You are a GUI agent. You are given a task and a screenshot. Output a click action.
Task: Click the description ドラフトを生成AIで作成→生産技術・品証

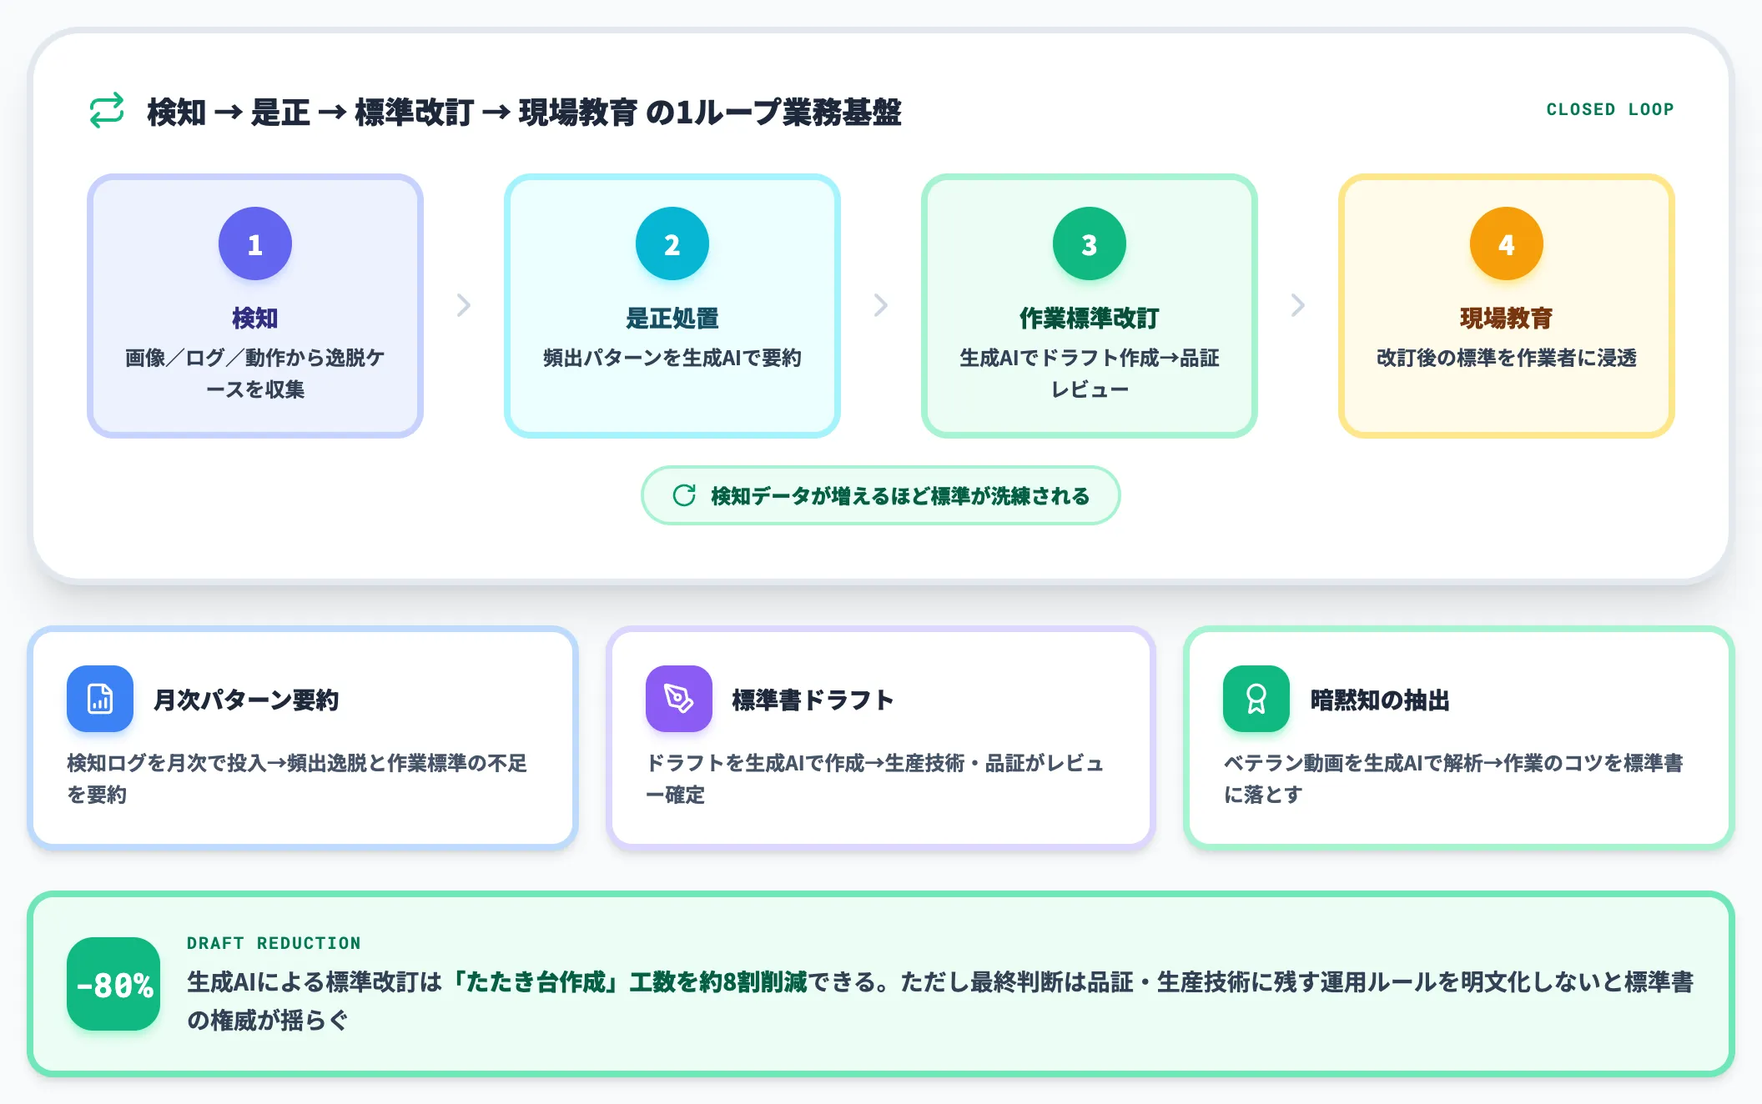[875, 779]
